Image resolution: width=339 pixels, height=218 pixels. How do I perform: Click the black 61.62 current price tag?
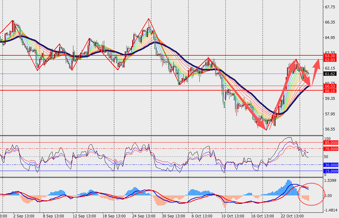click(x=330, y=74)
